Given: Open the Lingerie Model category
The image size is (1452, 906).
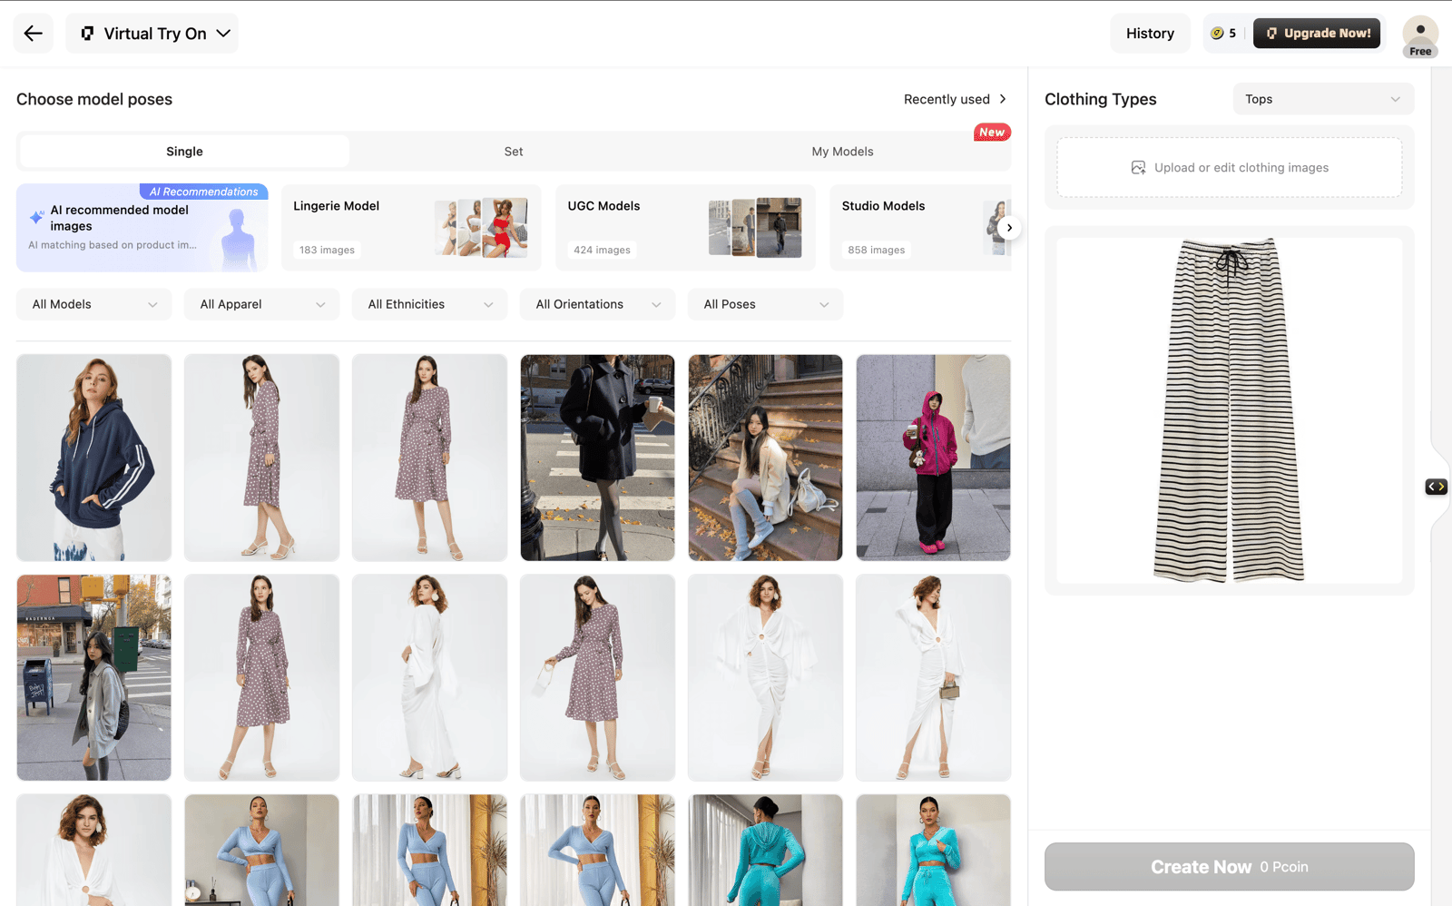Looking at the screenshot, I should [x=411, y=228].
